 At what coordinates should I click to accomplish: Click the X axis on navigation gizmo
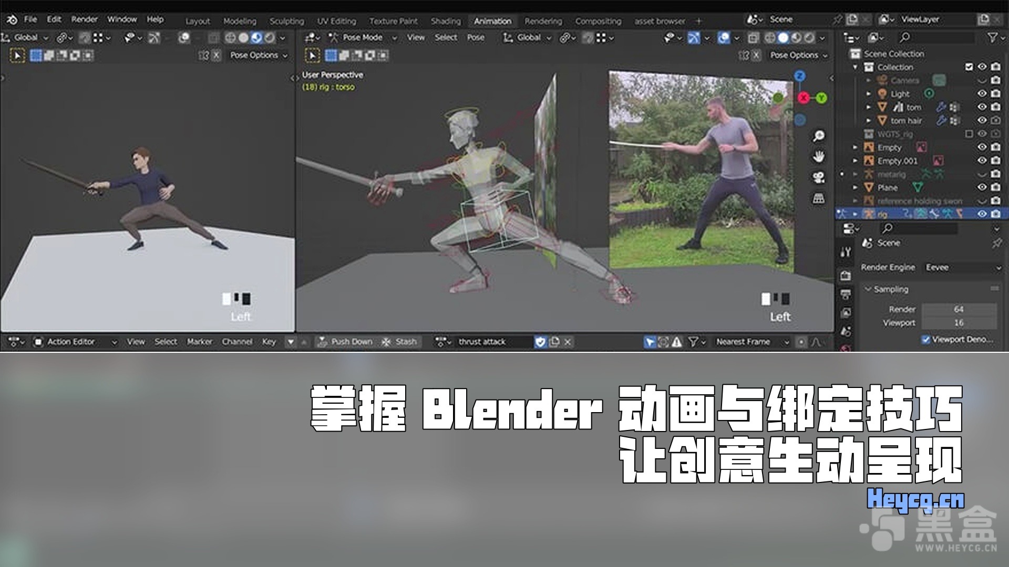(x=803, y=98)
